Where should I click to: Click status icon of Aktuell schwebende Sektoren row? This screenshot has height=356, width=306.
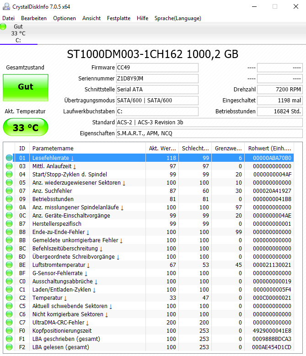coord(9,306)
